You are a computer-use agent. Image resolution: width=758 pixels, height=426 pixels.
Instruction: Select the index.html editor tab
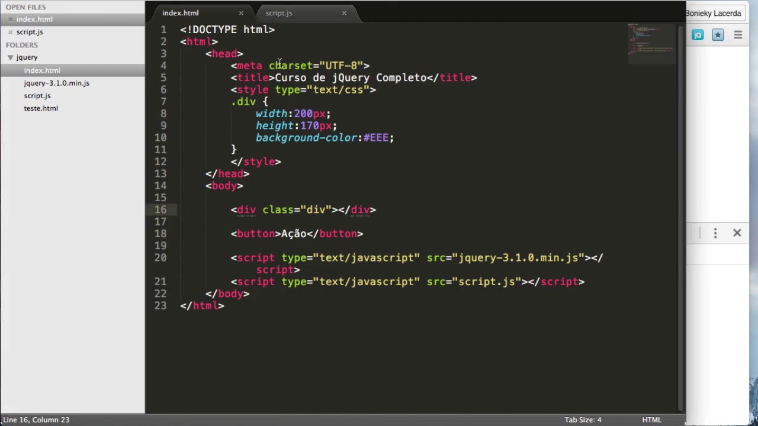(181, 13)
